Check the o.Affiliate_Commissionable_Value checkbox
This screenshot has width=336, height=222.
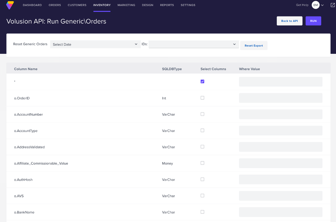click(x=202, y=163)
